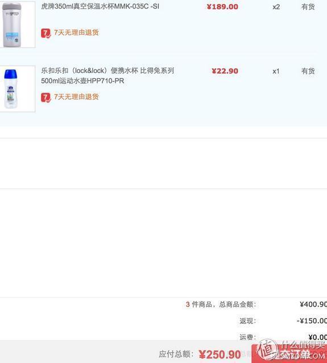
Task: Open the lock&lock 500ml bottle thumbnail
Action: point(18,89)
